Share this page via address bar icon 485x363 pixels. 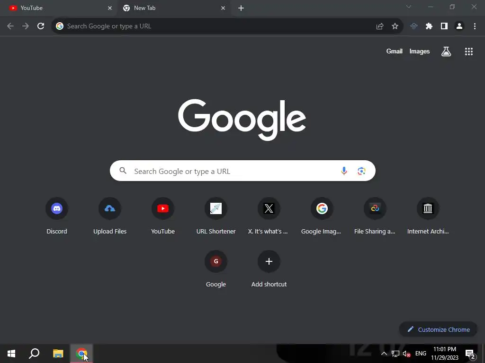380,26
